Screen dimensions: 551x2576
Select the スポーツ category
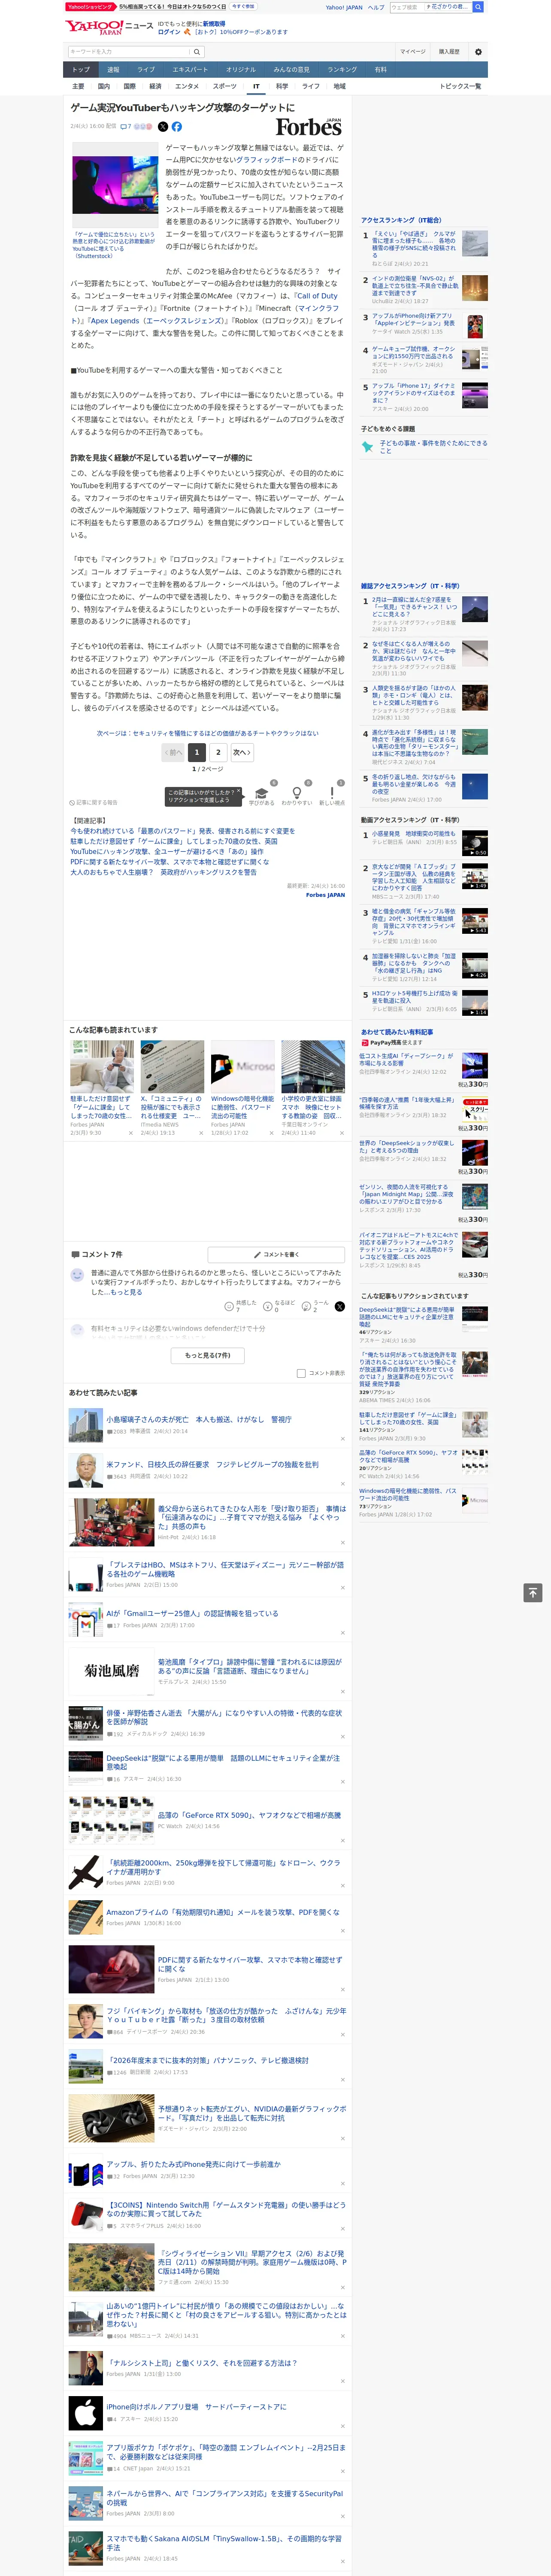coord(224,86)
